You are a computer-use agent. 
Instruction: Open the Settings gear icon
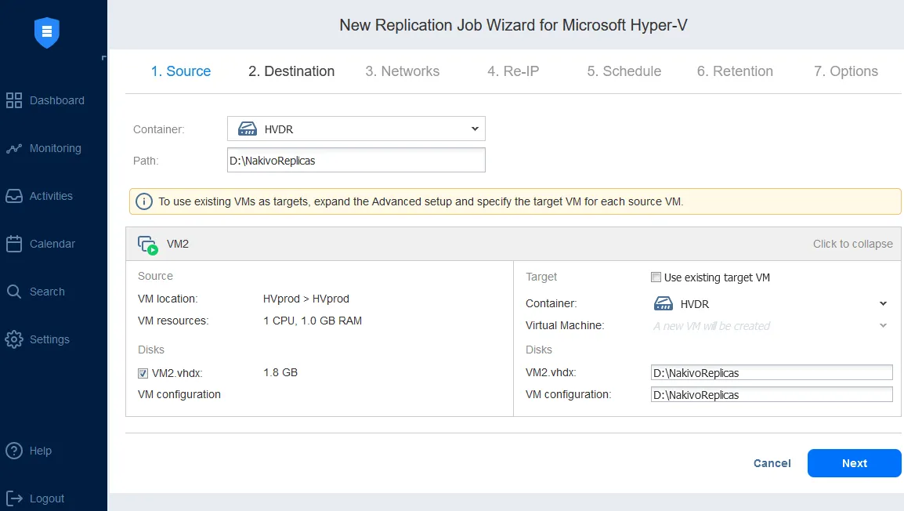click(14, 339)
